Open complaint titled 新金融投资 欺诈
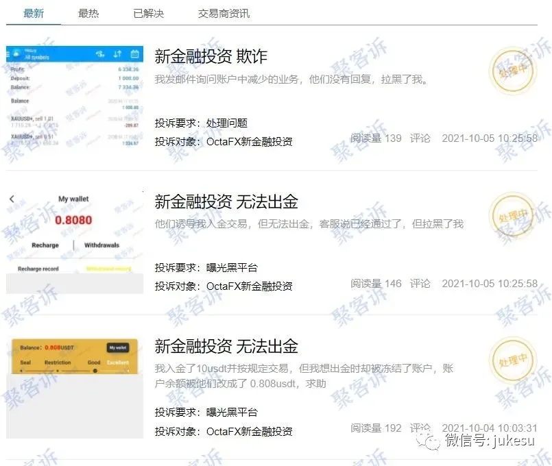Viewport: 552px width, 466px height. pyautogui.click(x=211, y=56)
